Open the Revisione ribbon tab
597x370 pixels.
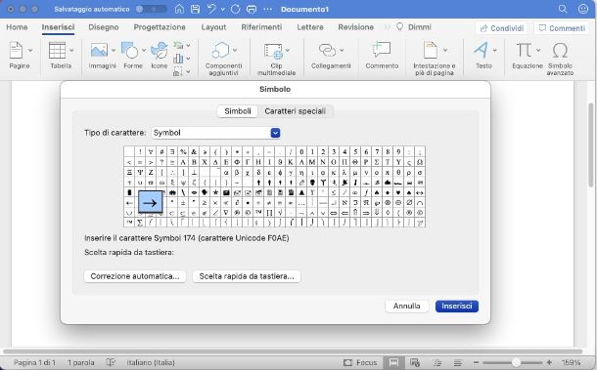355,27
